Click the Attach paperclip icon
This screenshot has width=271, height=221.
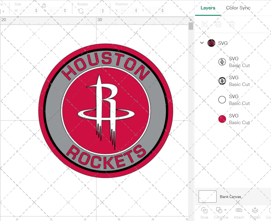(x=239, y=210)
